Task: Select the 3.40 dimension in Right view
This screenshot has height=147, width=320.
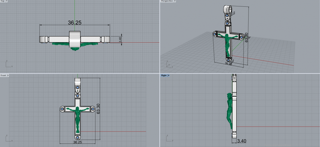Action: tap(241, 141)
